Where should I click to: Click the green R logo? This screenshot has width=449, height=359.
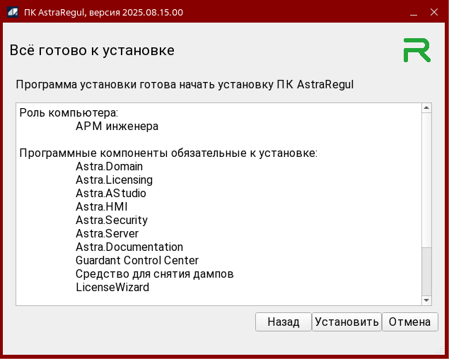[x=416, y=50]
